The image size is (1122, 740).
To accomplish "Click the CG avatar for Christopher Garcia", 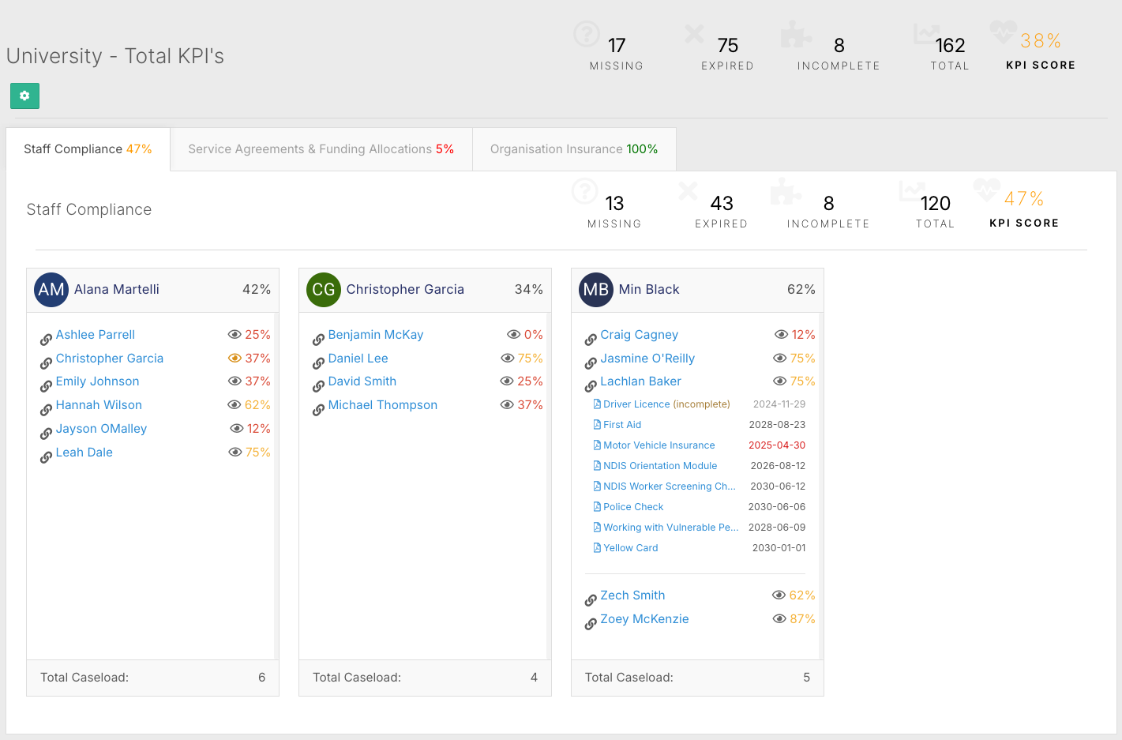I will pyautogui.click(x=324, y=290).
